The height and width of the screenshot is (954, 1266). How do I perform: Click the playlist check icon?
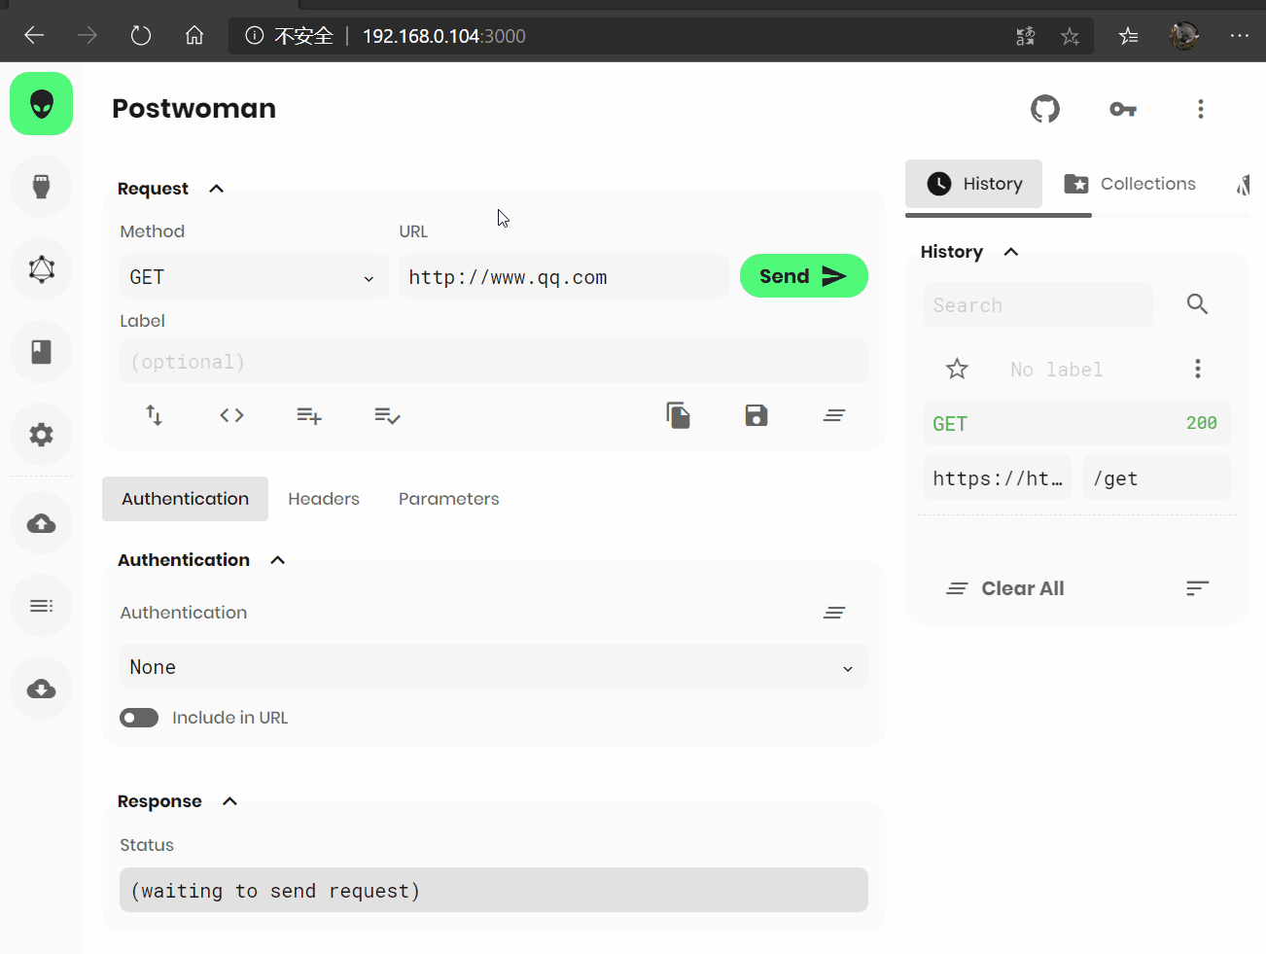pyautogui.click(x=387, y=415)
